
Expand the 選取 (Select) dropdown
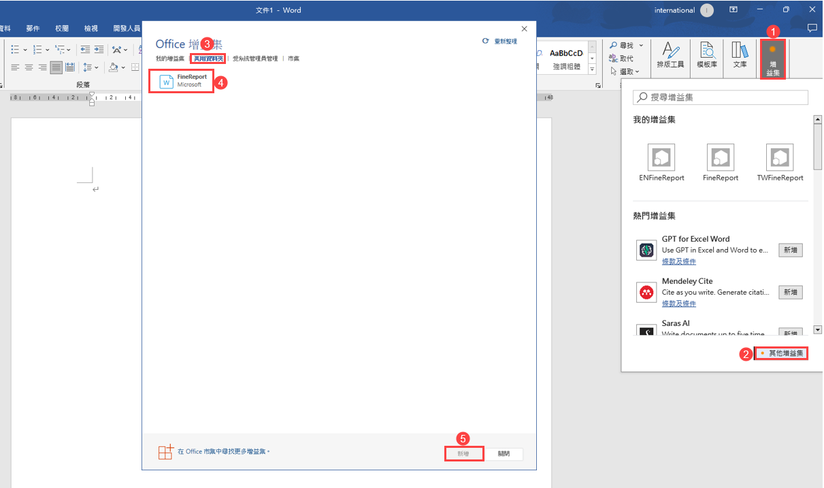[636, 70]
